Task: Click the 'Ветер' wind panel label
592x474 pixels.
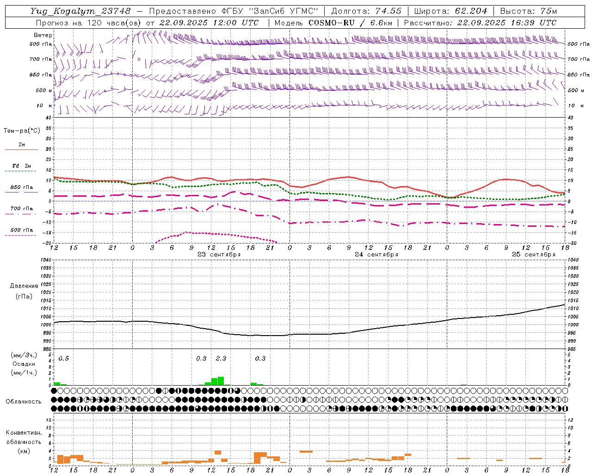Action: click(43, 35)
